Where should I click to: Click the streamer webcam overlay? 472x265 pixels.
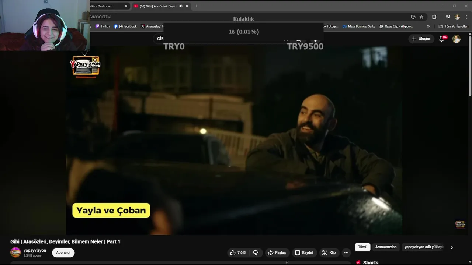point(45,25)
